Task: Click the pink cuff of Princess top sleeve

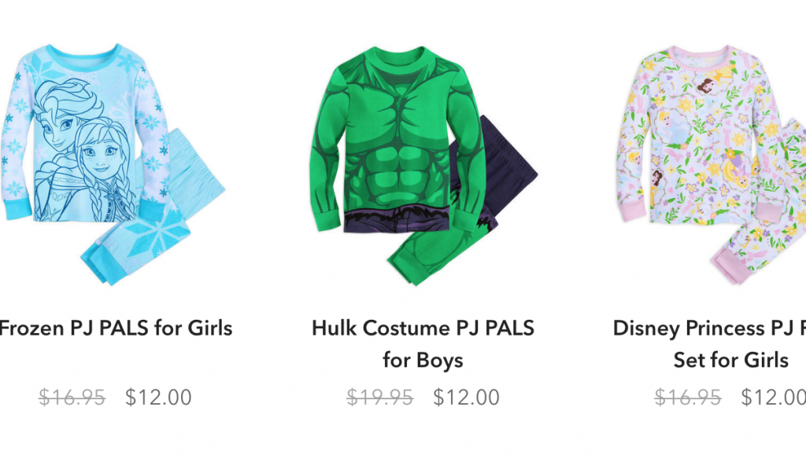Action: [635, 211]
